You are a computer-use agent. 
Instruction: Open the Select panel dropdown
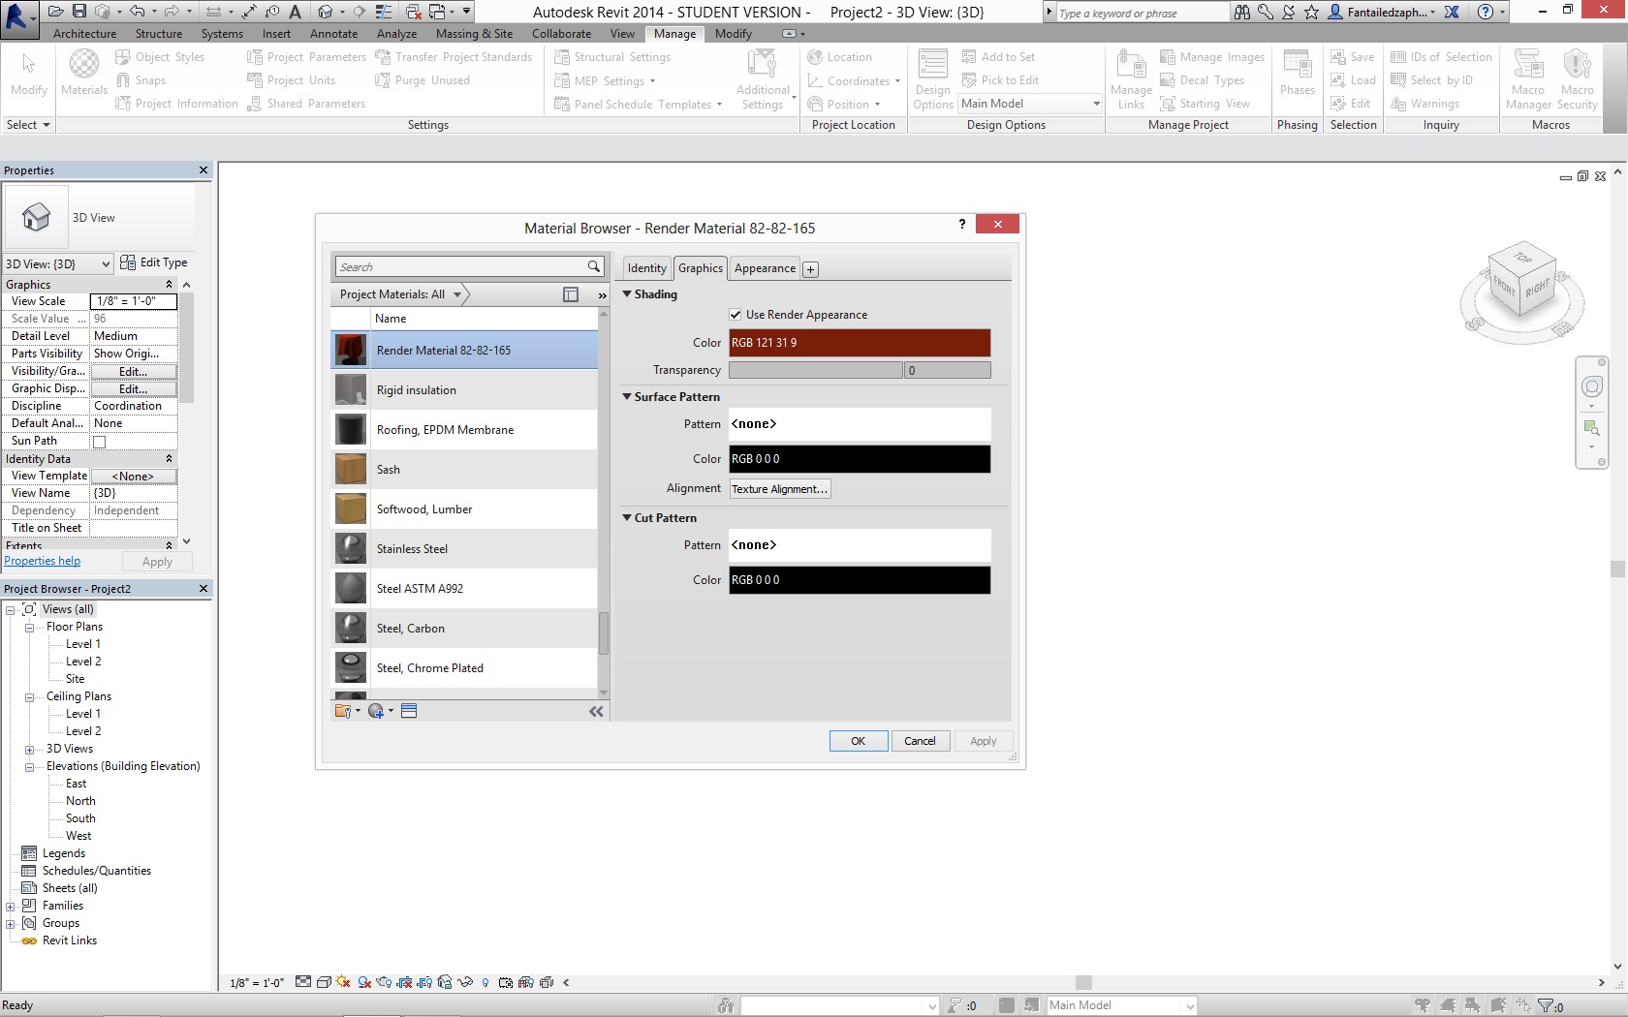[x=27, y=125]
